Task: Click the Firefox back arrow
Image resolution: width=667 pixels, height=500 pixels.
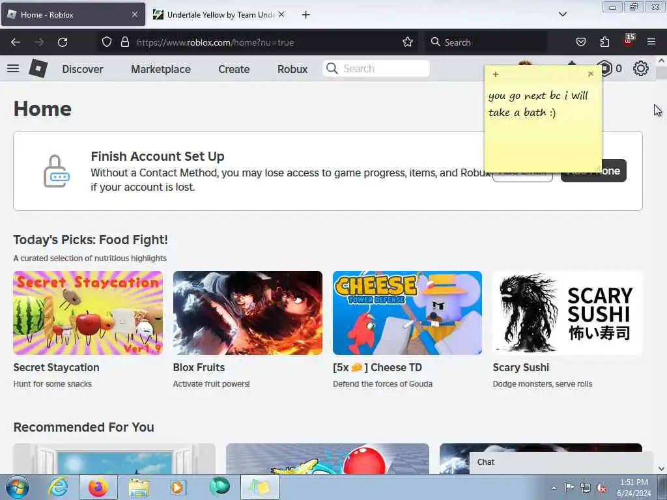Action: (x=16, y=42)
